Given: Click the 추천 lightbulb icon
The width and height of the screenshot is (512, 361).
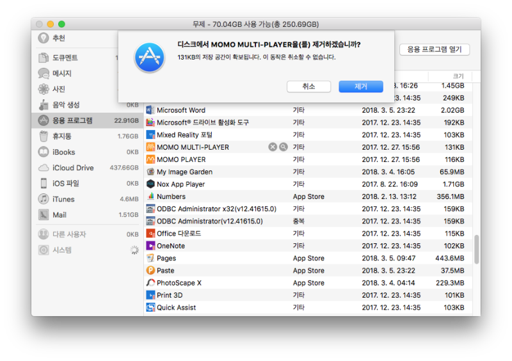Looking at the screenshot, I should [x=43, y=38].
